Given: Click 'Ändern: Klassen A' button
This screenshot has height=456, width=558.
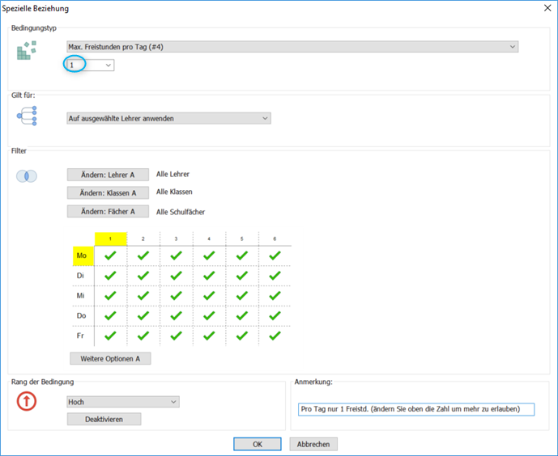Looking at the screenshot, I should point(108,193).
